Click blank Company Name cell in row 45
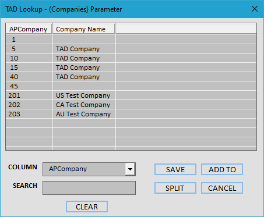 tap(84, 86)
